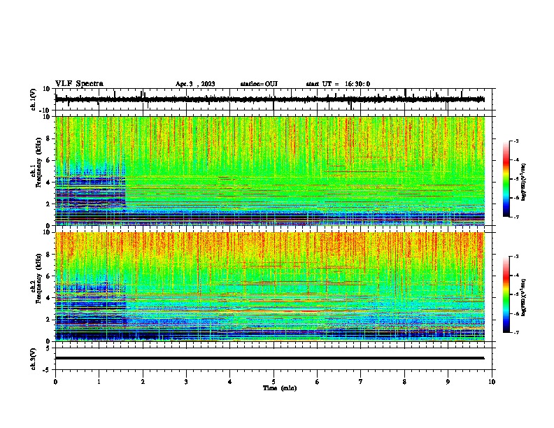Click the "station=OUI" label
The width and height of the screenshot is (554, 428).
[x=259, y=84]
